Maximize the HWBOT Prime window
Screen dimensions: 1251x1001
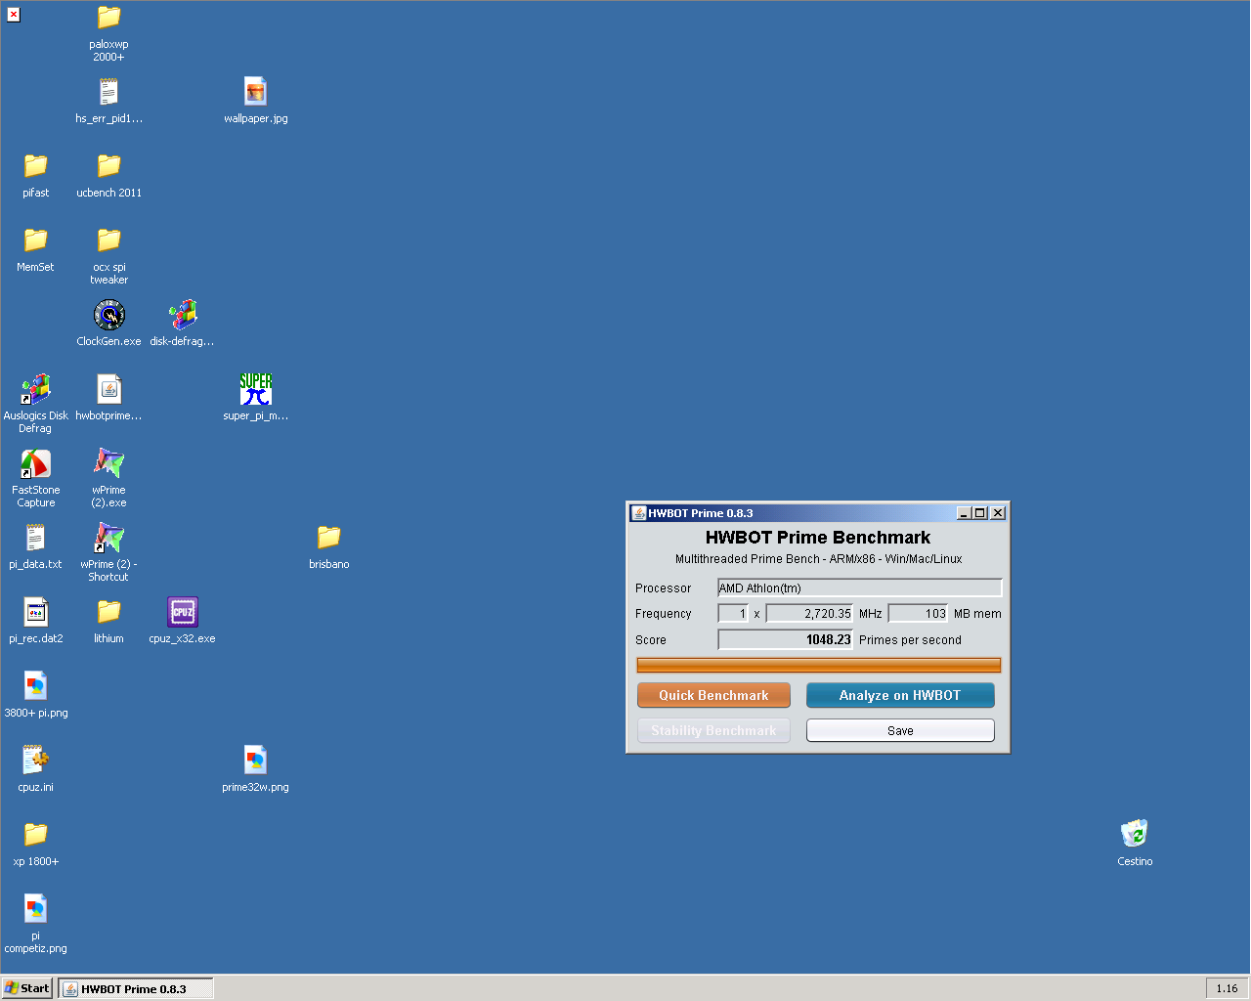980,513
